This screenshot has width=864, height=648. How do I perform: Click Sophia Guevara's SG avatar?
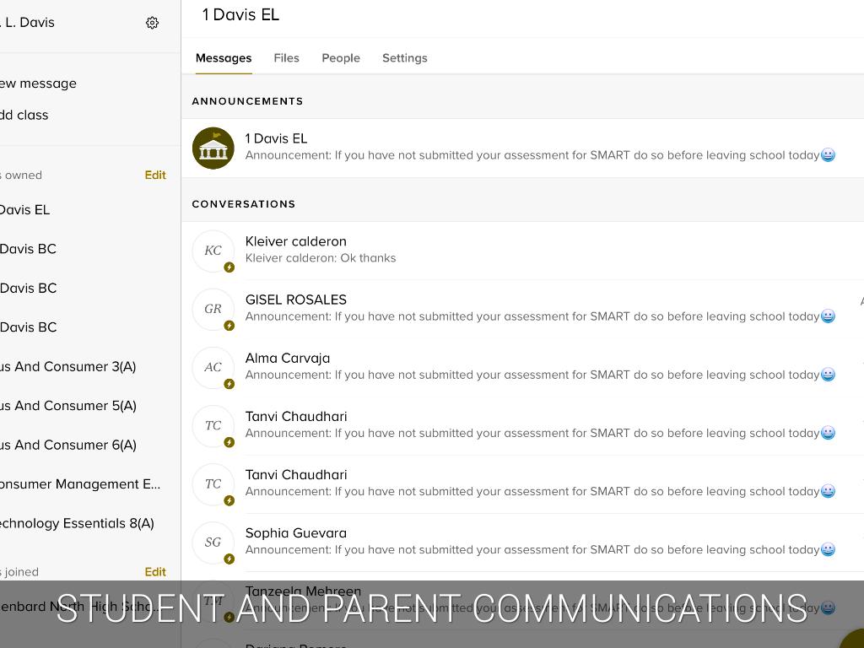pyautogui.click(x=213, y=542)
